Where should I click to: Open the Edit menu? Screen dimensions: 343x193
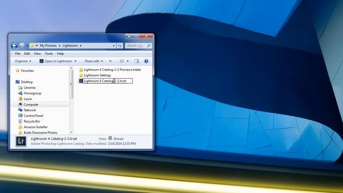pos(27,54)
